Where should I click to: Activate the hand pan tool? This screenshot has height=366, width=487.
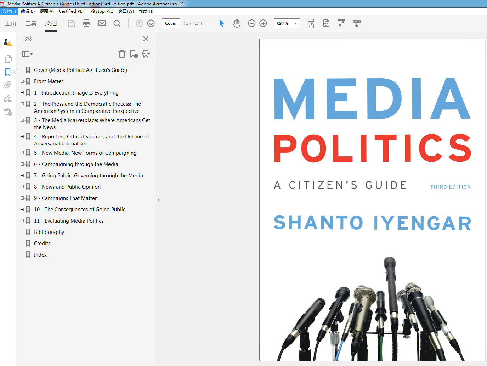[237, 23]
